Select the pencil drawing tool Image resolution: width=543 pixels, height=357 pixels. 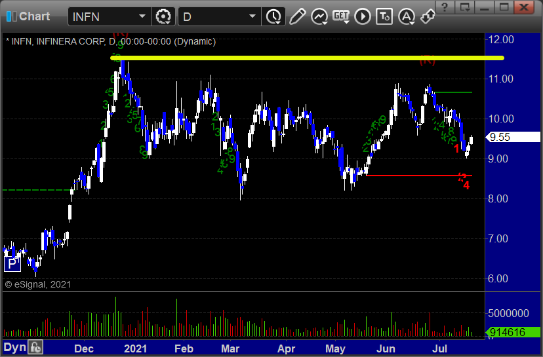click(x=297, y=16)
